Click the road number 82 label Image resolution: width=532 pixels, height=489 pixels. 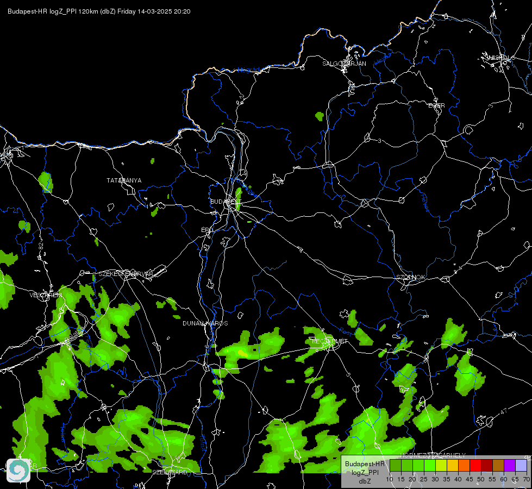tap(41, 246)
